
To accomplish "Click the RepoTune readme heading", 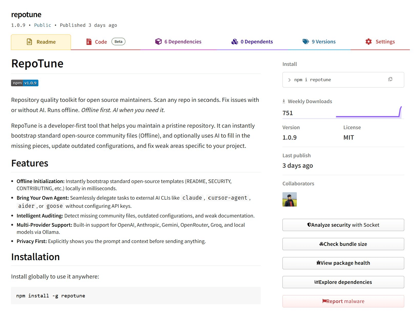I will click(x=37, y=63).
